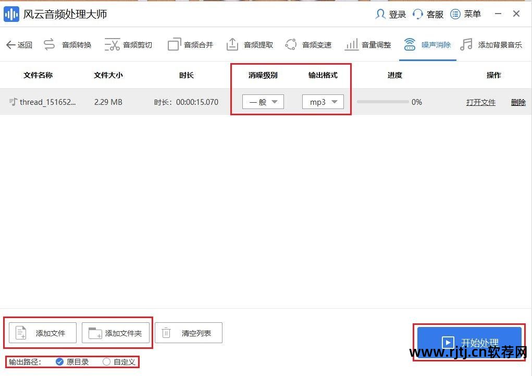This screenshot has height=376, width=532.
Task: Click the document icon on 添加文件
Action: point(21,333)
